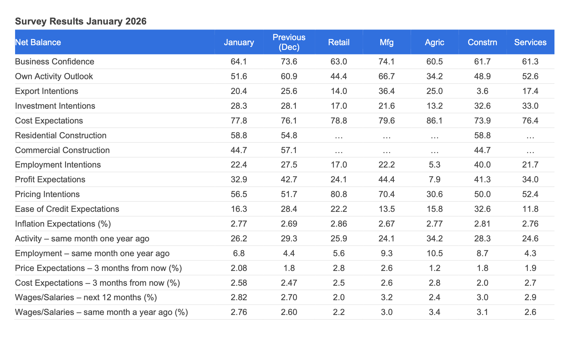The height and width of the screenshot is (346, 574).
Task: Select the "Export Intentions" row label
Action: pos(46,91)
